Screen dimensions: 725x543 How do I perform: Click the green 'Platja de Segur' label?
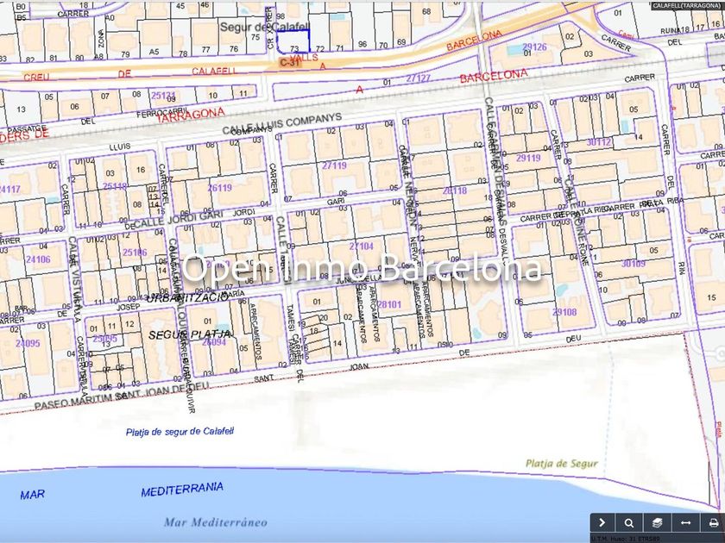click(562, 463)
